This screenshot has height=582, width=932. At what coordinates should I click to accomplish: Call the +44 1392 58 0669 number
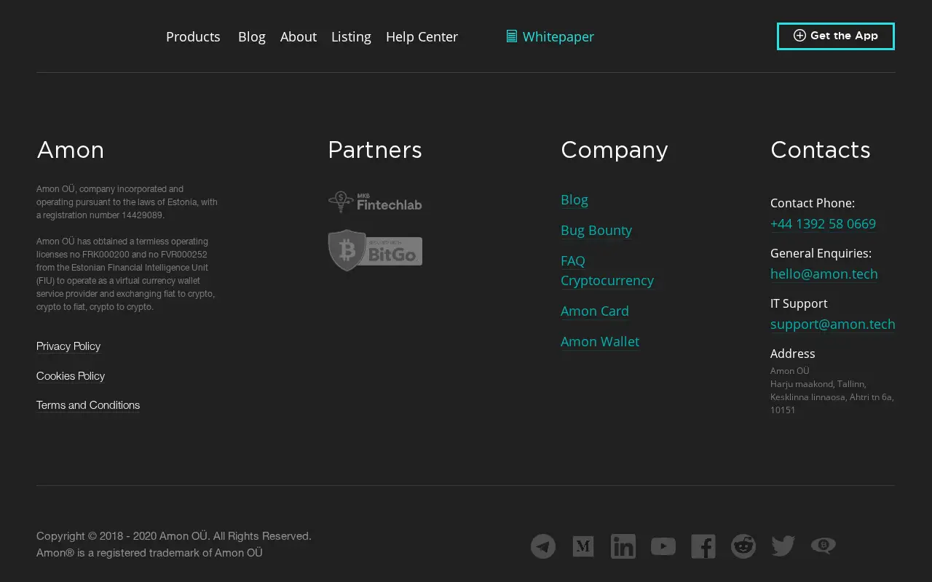(823, 224)
